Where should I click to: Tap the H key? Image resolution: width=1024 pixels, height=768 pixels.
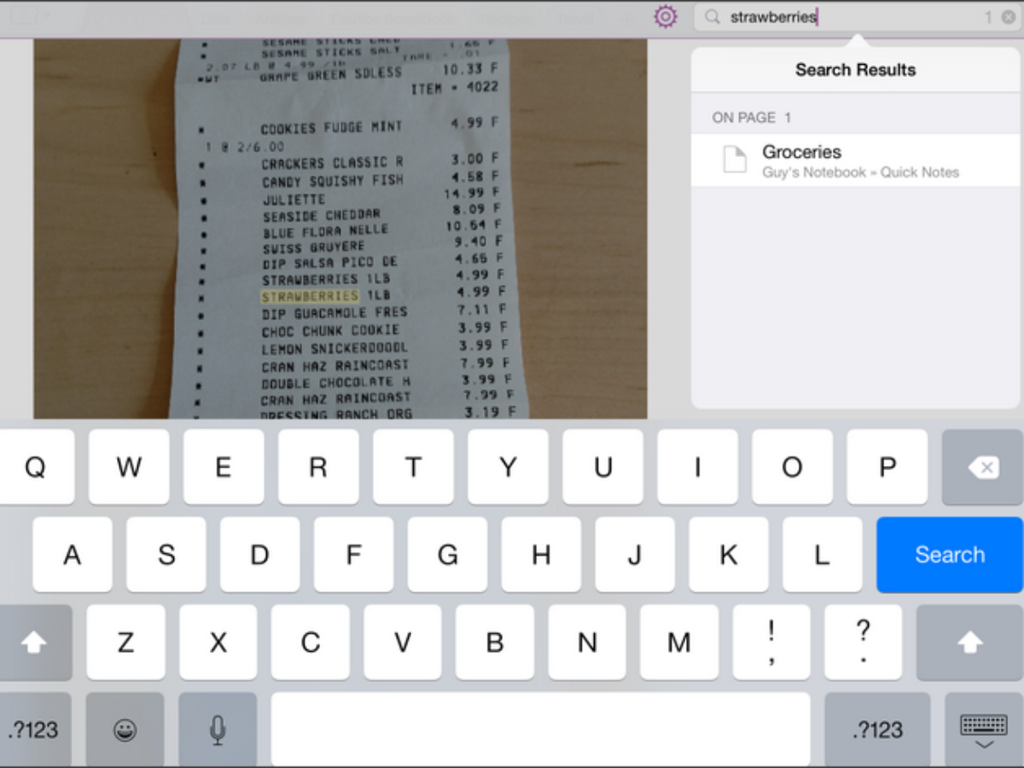pos(541,555)
